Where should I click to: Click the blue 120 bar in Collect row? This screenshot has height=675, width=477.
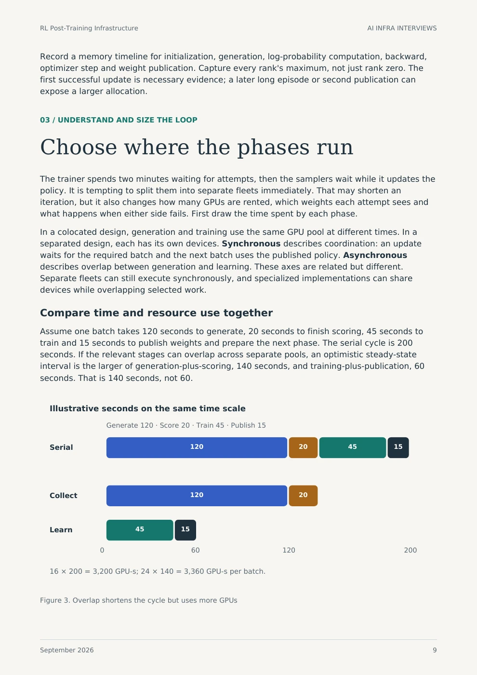point(197,496)
